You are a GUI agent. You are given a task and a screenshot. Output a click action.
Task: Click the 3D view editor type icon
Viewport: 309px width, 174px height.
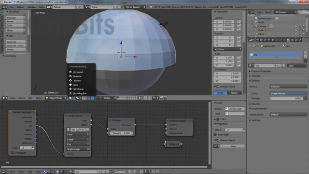[4, 98]
